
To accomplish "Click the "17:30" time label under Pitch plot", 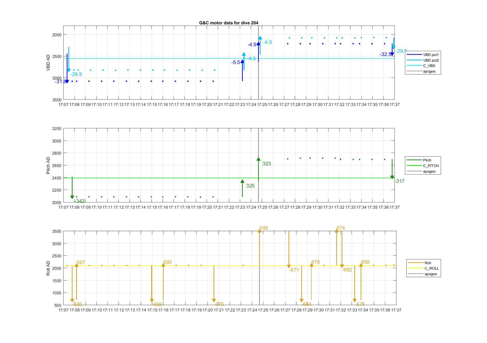I will click(x=317, y=207).
